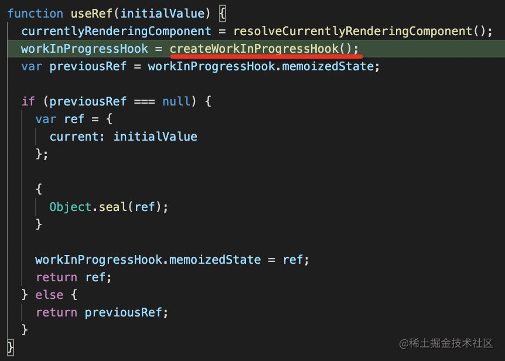This screenshot has width=505, height=361.
Task: Place cursor on the initialValue parameter
Action: (163, 13)
